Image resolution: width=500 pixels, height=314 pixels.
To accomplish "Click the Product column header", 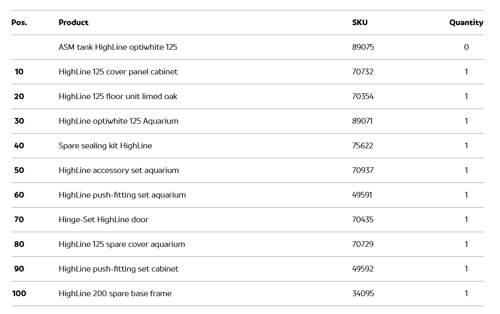I will [x=73, y=23].
